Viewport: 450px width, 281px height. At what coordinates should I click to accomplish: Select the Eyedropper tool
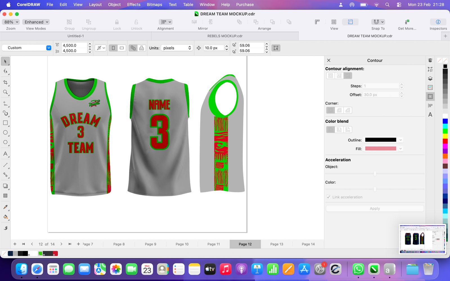(5, 207)
